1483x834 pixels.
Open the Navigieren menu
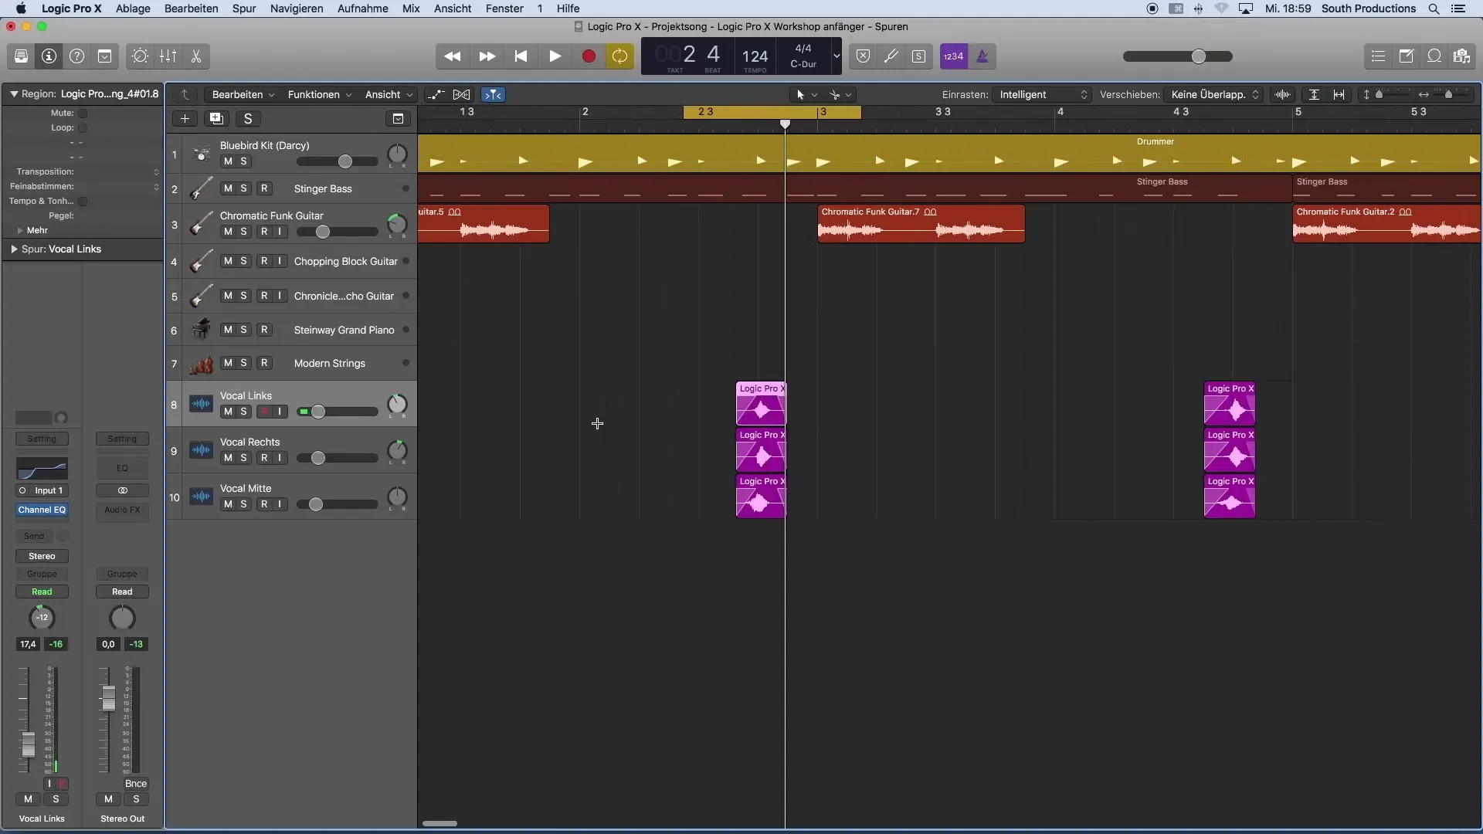pyautogui.click(x=297, y=8)
